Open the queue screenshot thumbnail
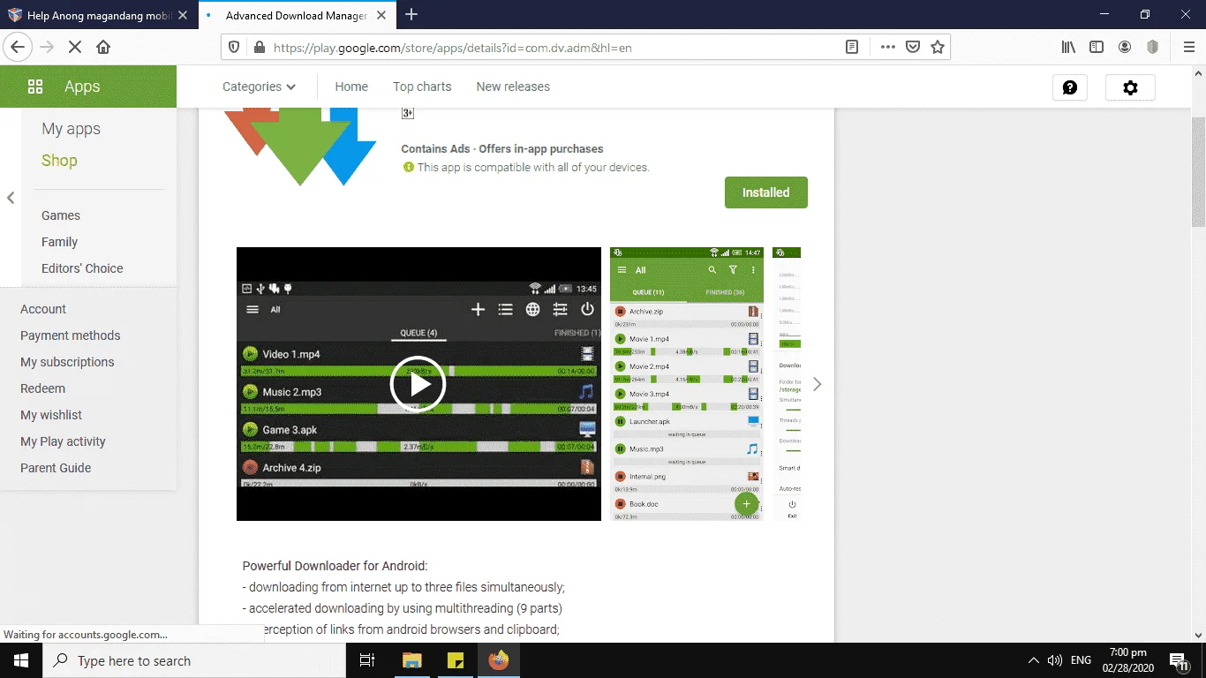Screen dimensions: 1206x678 [x=688, y=384]
